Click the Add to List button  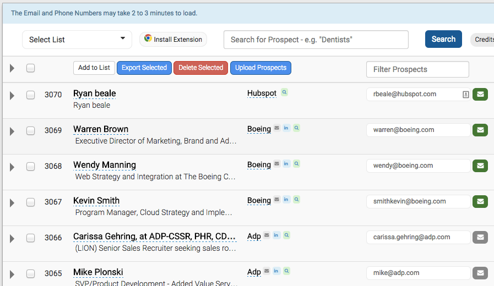[94, 68]
